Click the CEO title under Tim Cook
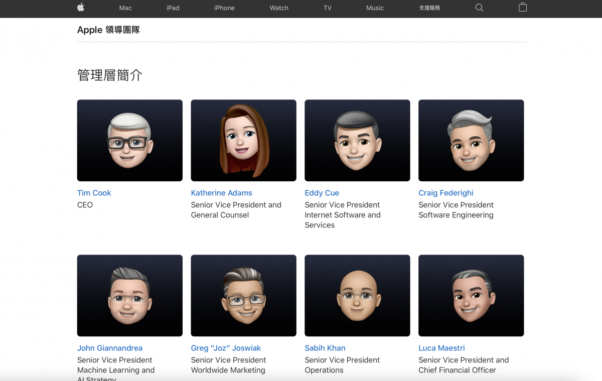The height and width of the screenshot is (381, 602). pos(85,205)
